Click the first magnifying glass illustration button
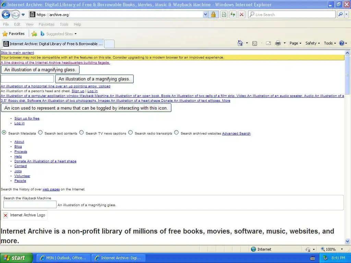351x263 pixels. 40,70
